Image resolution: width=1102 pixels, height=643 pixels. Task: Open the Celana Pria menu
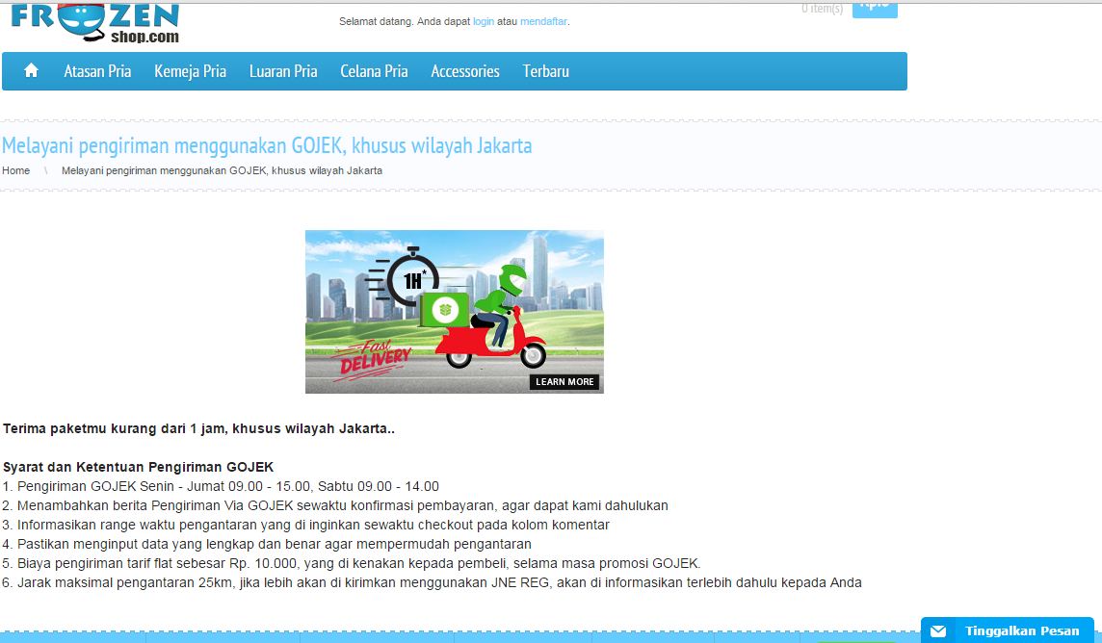click(374, 71)
